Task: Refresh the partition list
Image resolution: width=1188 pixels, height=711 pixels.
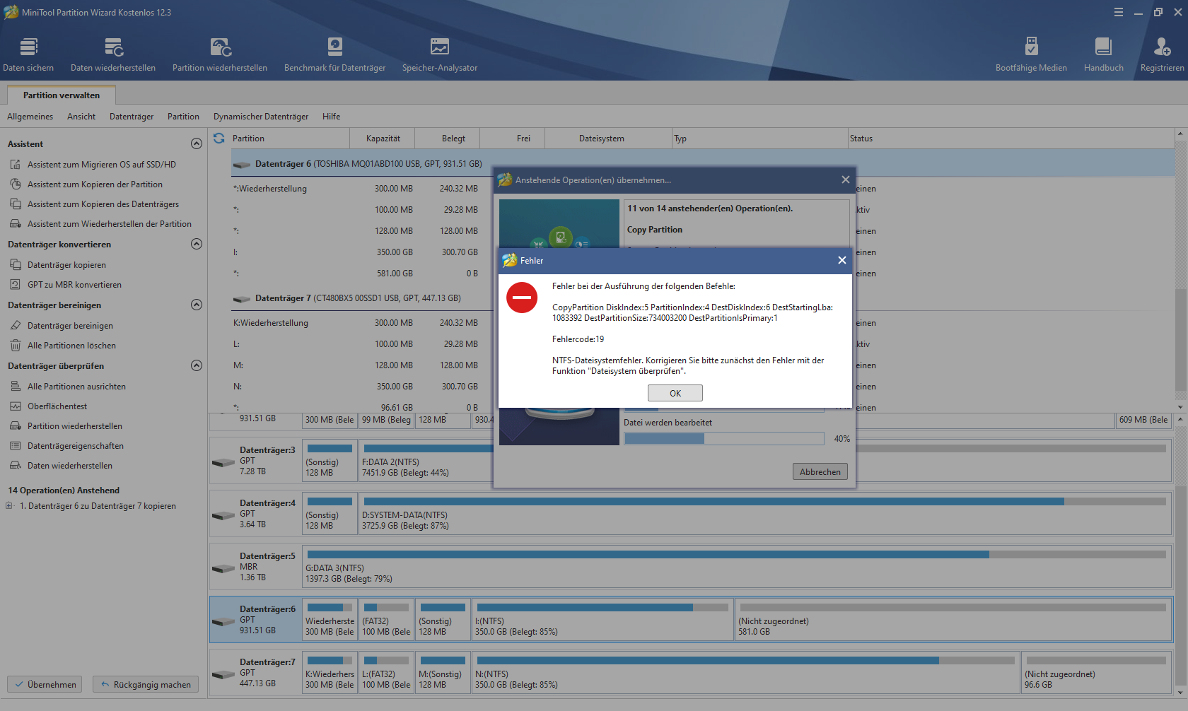Action: pyautogui.click(x=219, y=139)
